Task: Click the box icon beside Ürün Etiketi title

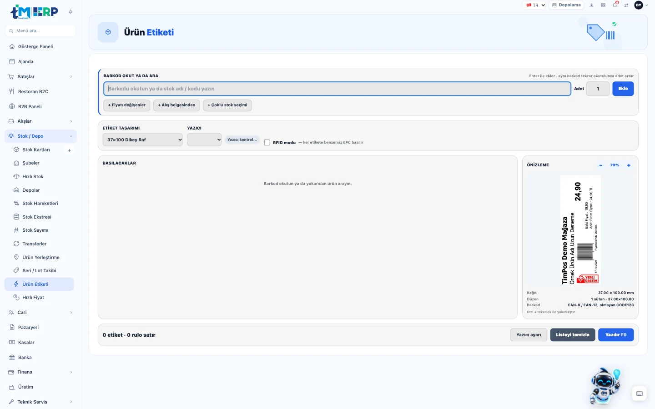Action: click(108, 32)
